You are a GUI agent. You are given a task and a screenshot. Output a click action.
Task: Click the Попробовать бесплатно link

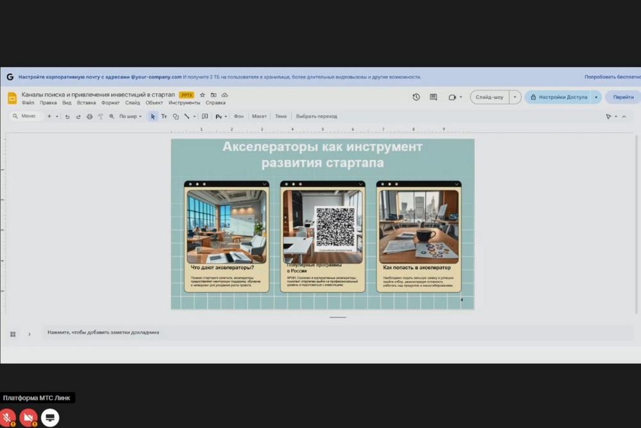pos(612,77)
